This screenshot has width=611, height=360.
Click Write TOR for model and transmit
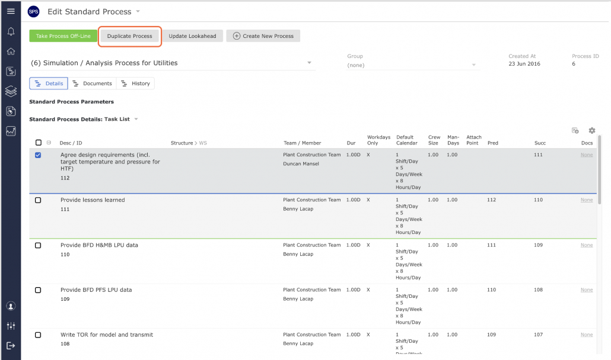(107, 335)
